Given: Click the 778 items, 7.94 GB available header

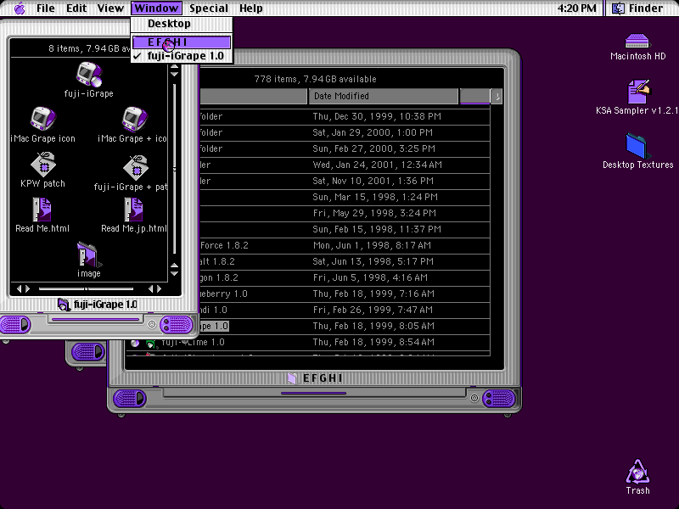Looking at the screenshot, I should click(x=315, y=79).
